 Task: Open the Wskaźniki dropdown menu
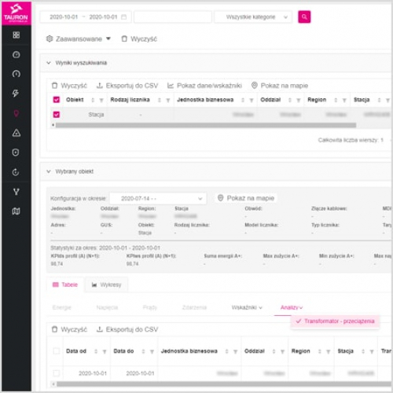[x=247, y=307]
